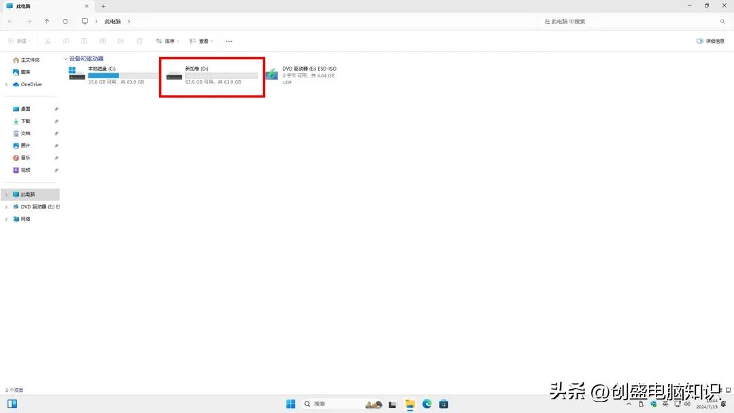Open the 详细信息 details pane
Viewport: 734px width, 413px height.
coord(710,41)
